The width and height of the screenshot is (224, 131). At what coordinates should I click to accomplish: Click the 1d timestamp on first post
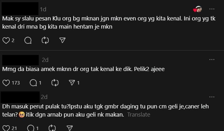click(x=43, y=9)
